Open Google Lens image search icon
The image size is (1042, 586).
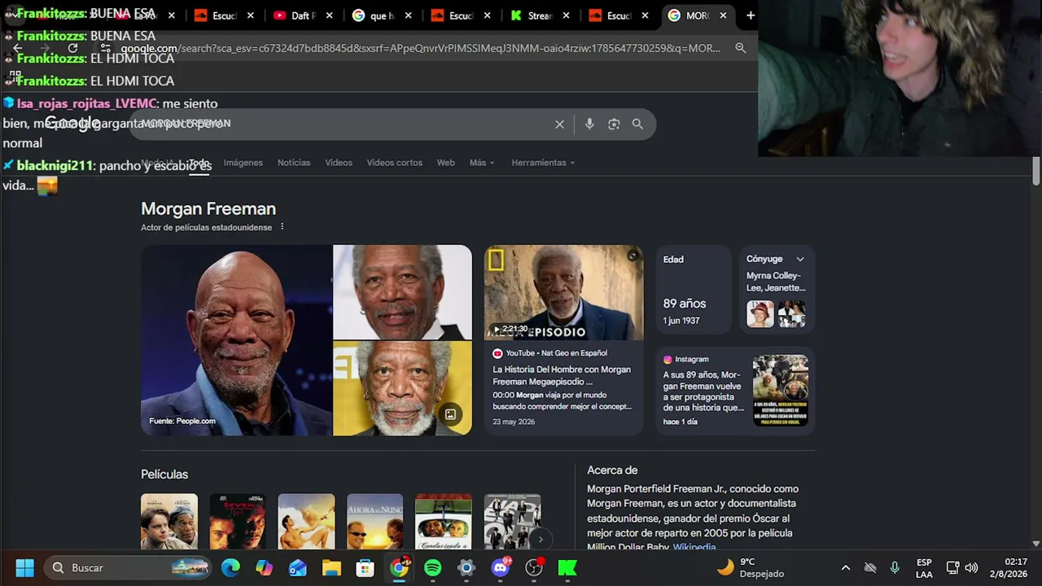[614, 124]
